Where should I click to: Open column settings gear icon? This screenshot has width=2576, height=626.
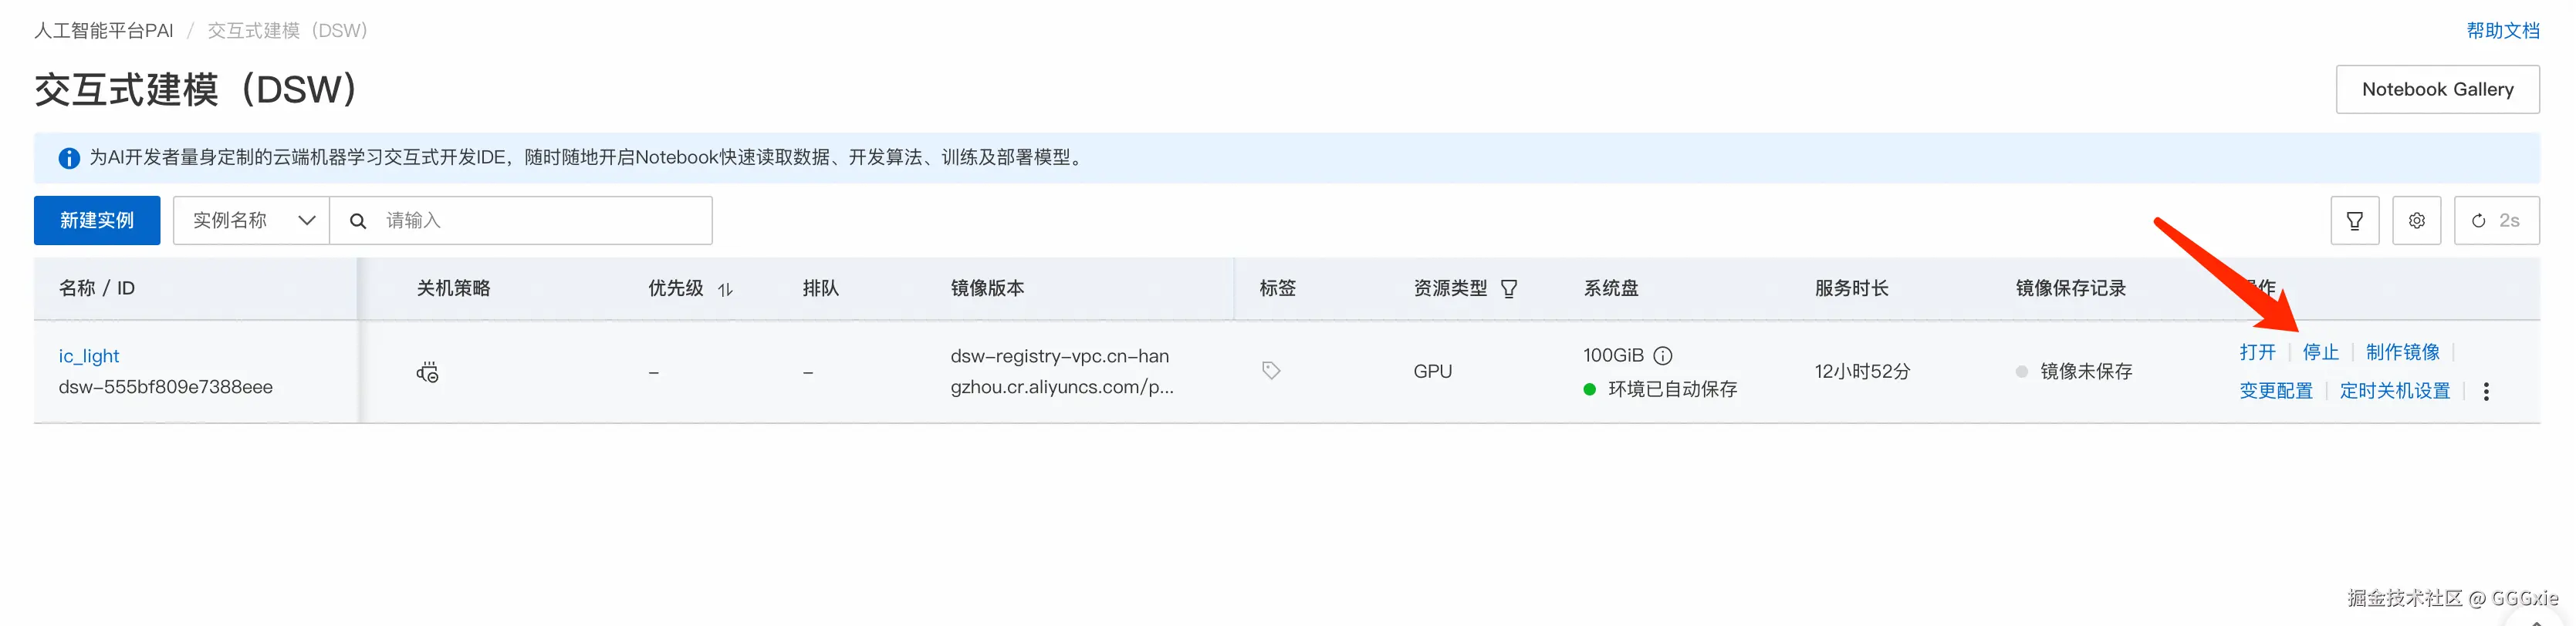coord(2416,220)
